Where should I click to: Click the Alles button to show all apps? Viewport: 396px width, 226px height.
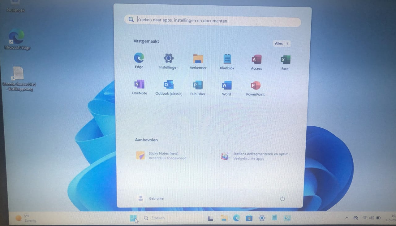click(282, 44)
